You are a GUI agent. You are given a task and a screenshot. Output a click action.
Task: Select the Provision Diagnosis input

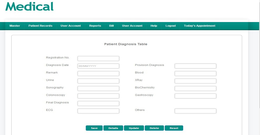[195, 66]
